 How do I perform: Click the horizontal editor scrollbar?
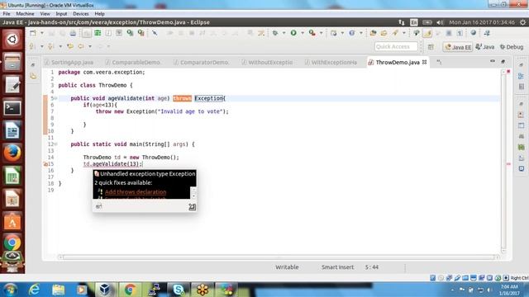[x=279, y=257]
